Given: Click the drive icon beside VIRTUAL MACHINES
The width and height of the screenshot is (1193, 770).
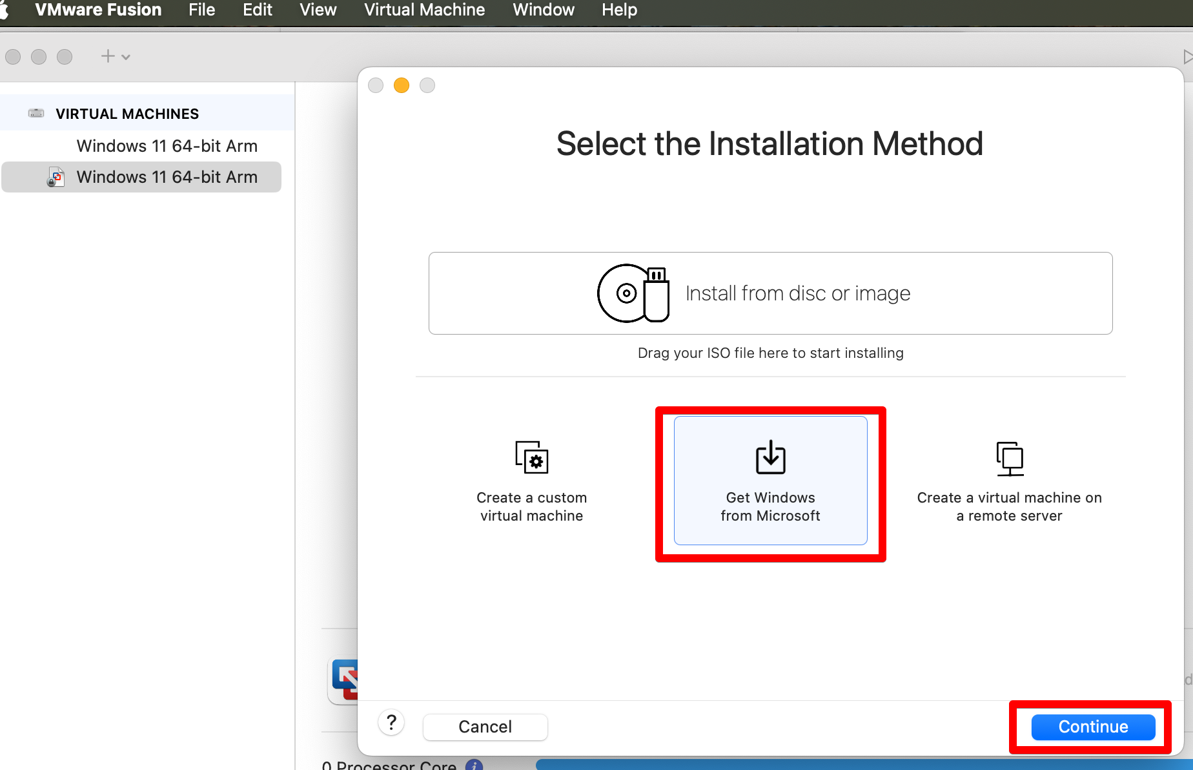Looking at the screenshot, I should point(36,113).
